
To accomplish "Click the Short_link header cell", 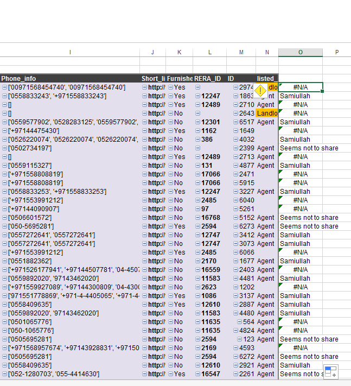I will (x=153, y=79).
